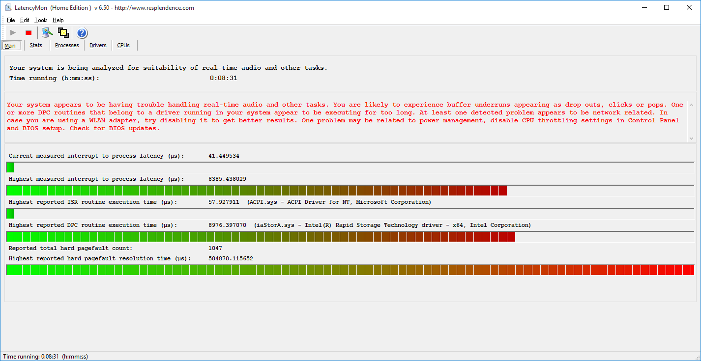Click the green Start monitoring play icon
Viewport: 701px width, 361px height.
(x=13, y=33)
